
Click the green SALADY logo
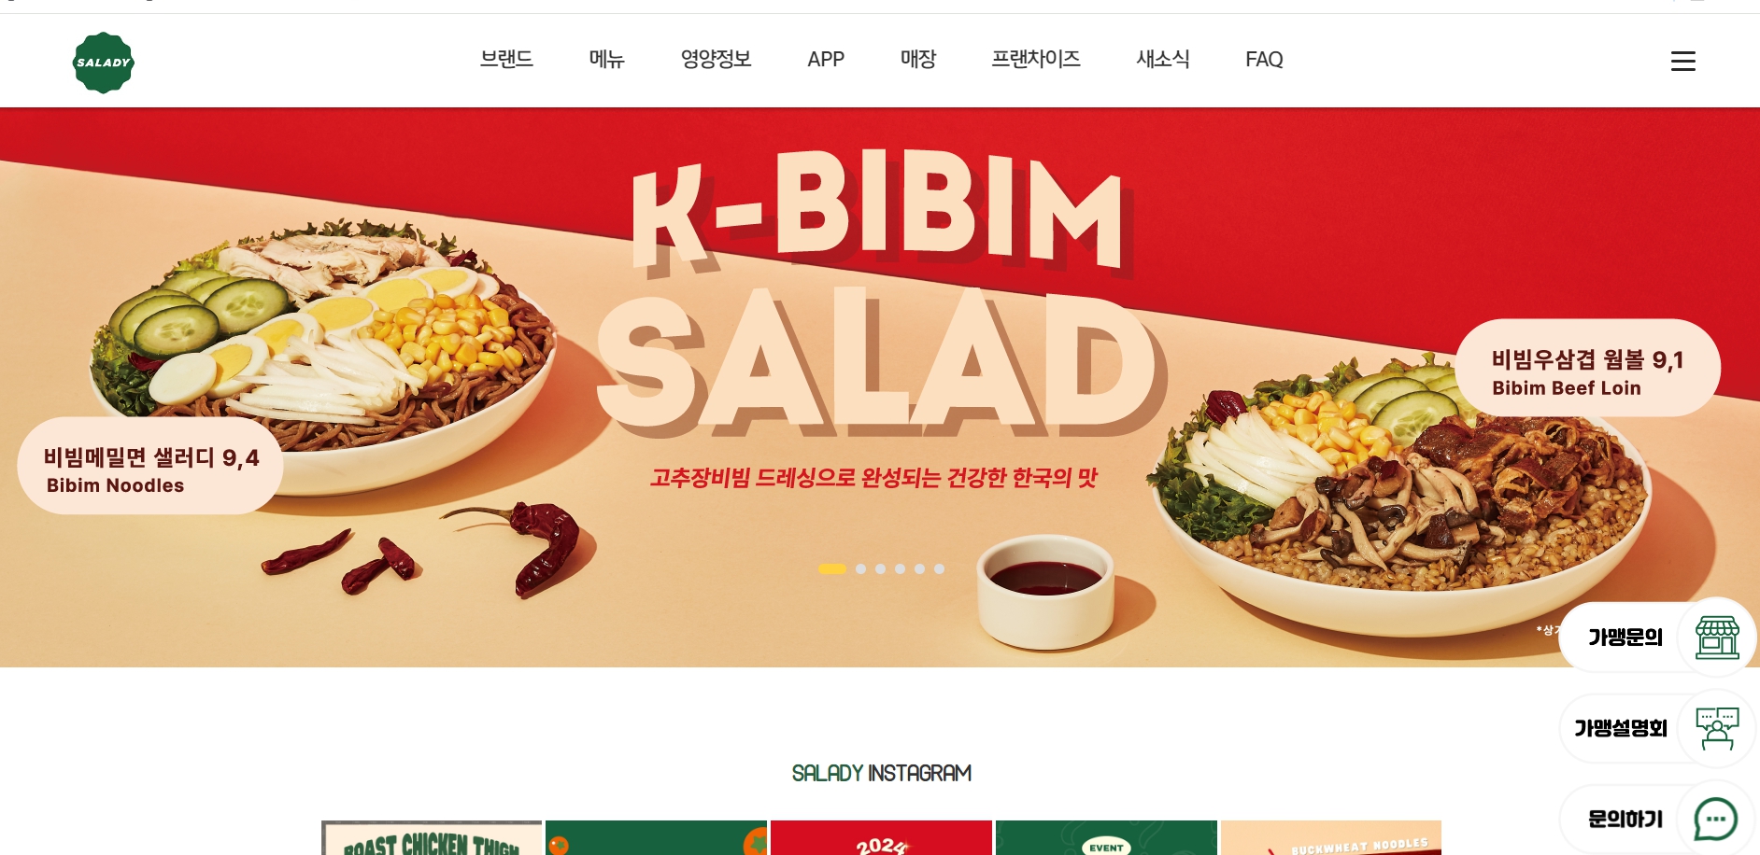[103, 63]
